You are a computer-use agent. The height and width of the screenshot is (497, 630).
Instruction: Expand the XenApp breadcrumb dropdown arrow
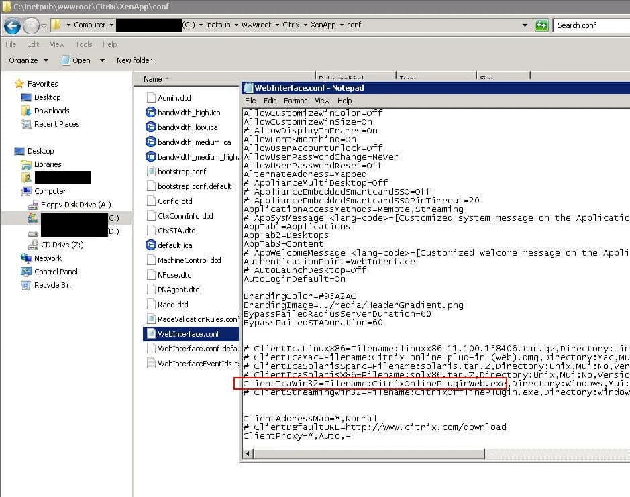pyautogui.click(x=342, y=25)
